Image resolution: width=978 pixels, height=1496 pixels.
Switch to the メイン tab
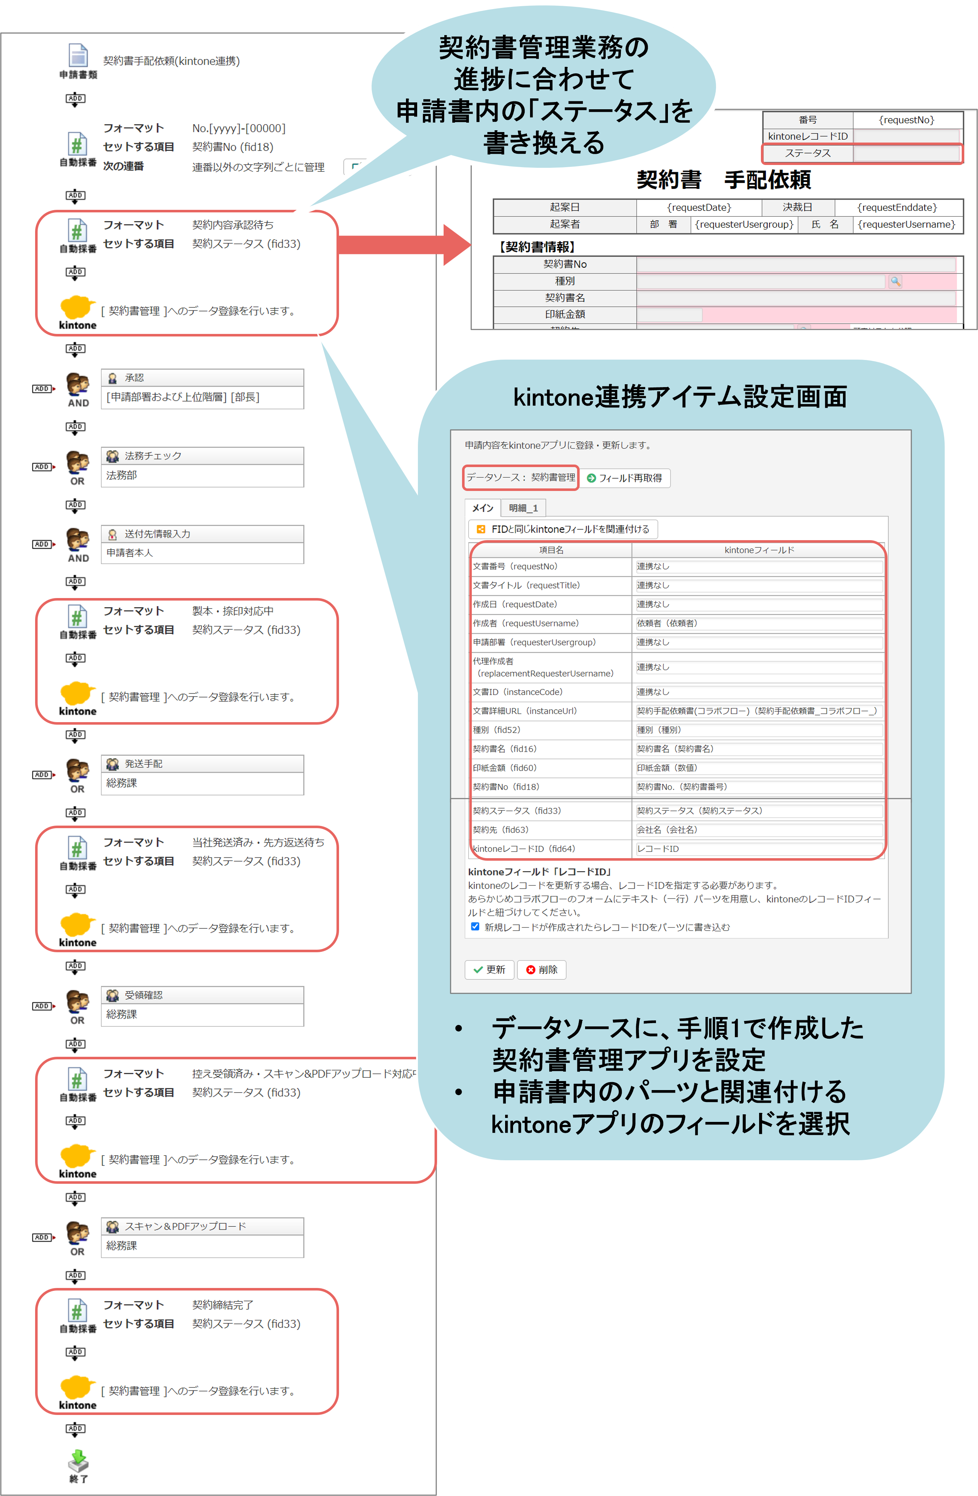pyautogui.click(x=483, y=508)
